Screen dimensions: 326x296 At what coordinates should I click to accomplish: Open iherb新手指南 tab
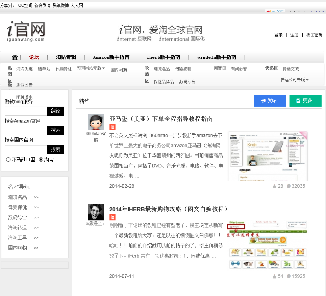tap(164, 57)
